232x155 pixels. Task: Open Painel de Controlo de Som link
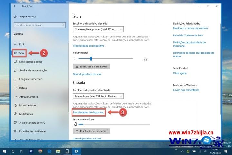tap(188, 35)
